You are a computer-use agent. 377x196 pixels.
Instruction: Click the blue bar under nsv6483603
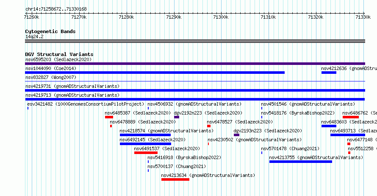[329, 126]
